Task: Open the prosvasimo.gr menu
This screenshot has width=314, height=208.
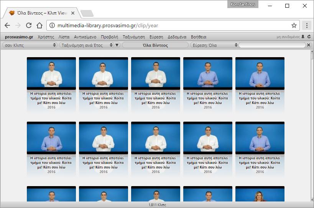Action: click(x=19, y=37)
